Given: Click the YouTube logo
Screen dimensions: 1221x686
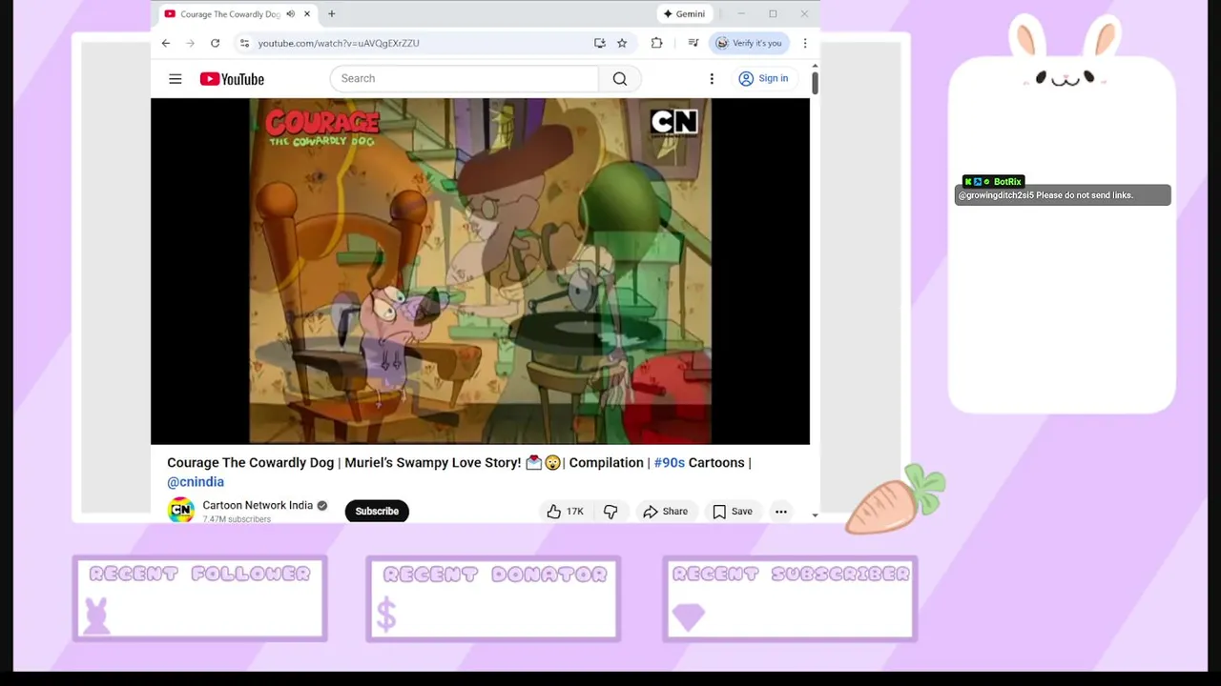Looking at the screenshot, I should 232,79.
